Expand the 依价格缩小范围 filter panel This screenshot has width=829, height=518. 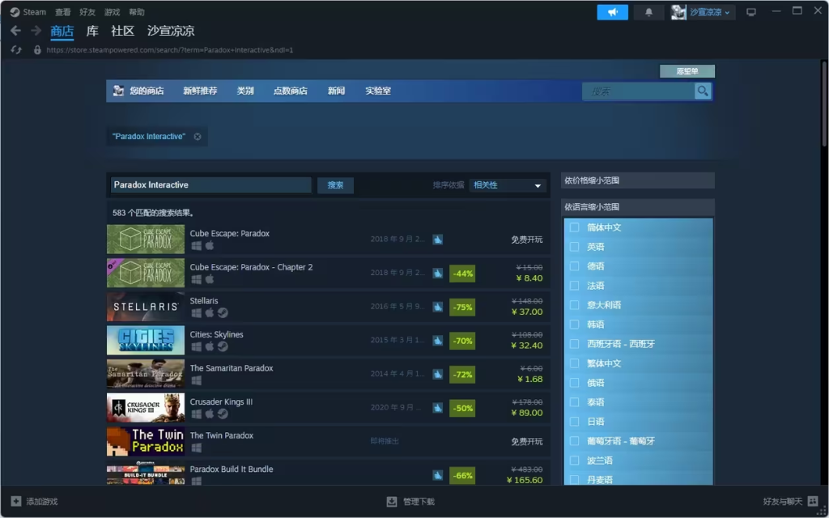click(638, 180)
